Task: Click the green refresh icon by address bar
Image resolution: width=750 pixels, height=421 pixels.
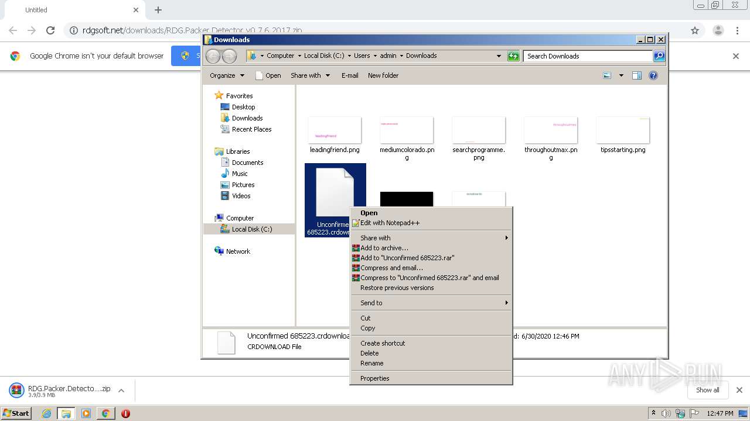Action: (x=513, y=56)
